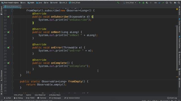The width and height of the screenshot is (181, 101).
Task: Click first-head-rxjava in the navigation bar
Action: [10, 3]
